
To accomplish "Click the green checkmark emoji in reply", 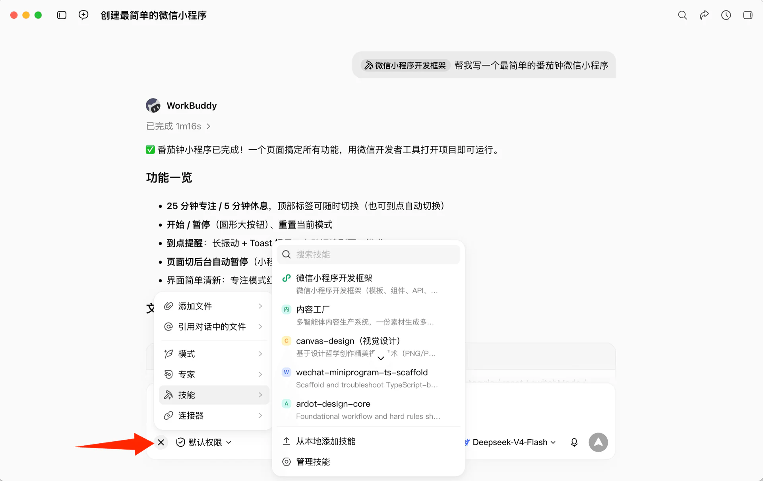I will click(150, 150).
